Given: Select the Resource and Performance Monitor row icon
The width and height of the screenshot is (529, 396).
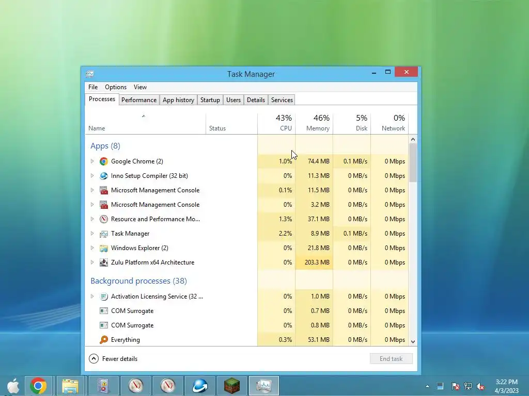Looking at the screenshot, I should 103,219.
